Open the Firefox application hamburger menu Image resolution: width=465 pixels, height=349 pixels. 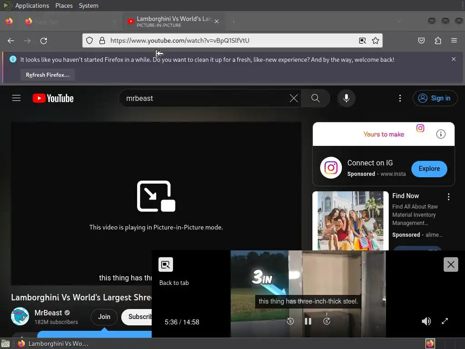(x=454, y=40)
